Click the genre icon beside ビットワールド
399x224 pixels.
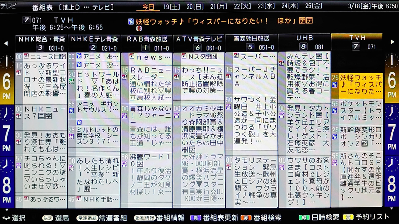pos(72,81)
